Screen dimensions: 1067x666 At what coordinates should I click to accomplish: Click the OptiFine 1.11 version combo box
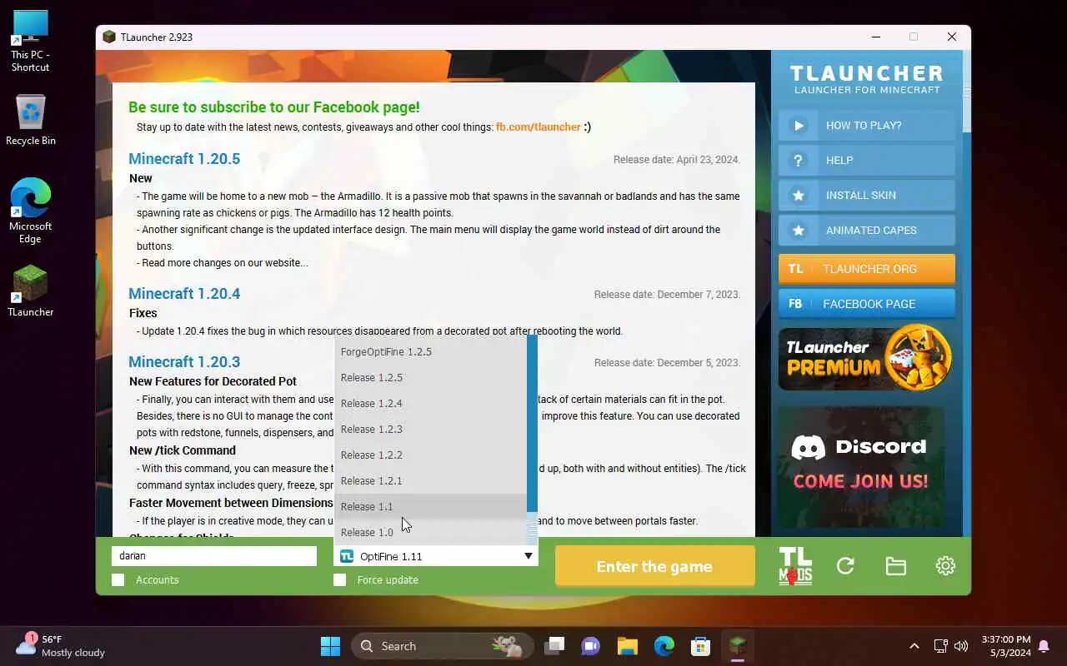pyautogui.click(x=436, y=556)
